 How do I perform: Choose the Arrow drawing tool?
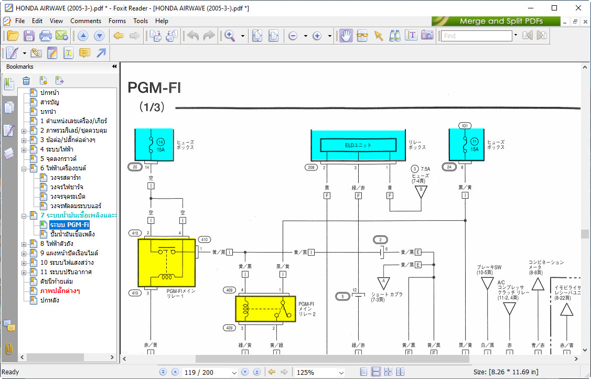(x=101, y=53)
